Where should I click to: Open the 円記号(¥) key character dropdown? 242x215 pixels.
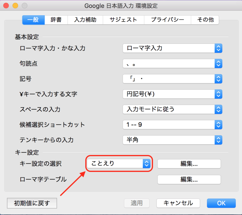click(172, 94)
